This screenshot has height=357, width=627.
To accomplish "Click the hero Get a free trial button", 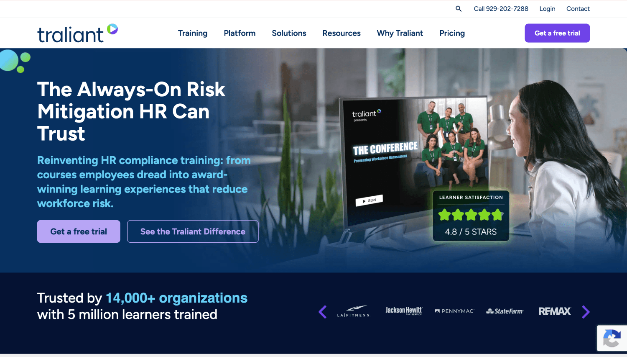I will (x=79, y=231).
